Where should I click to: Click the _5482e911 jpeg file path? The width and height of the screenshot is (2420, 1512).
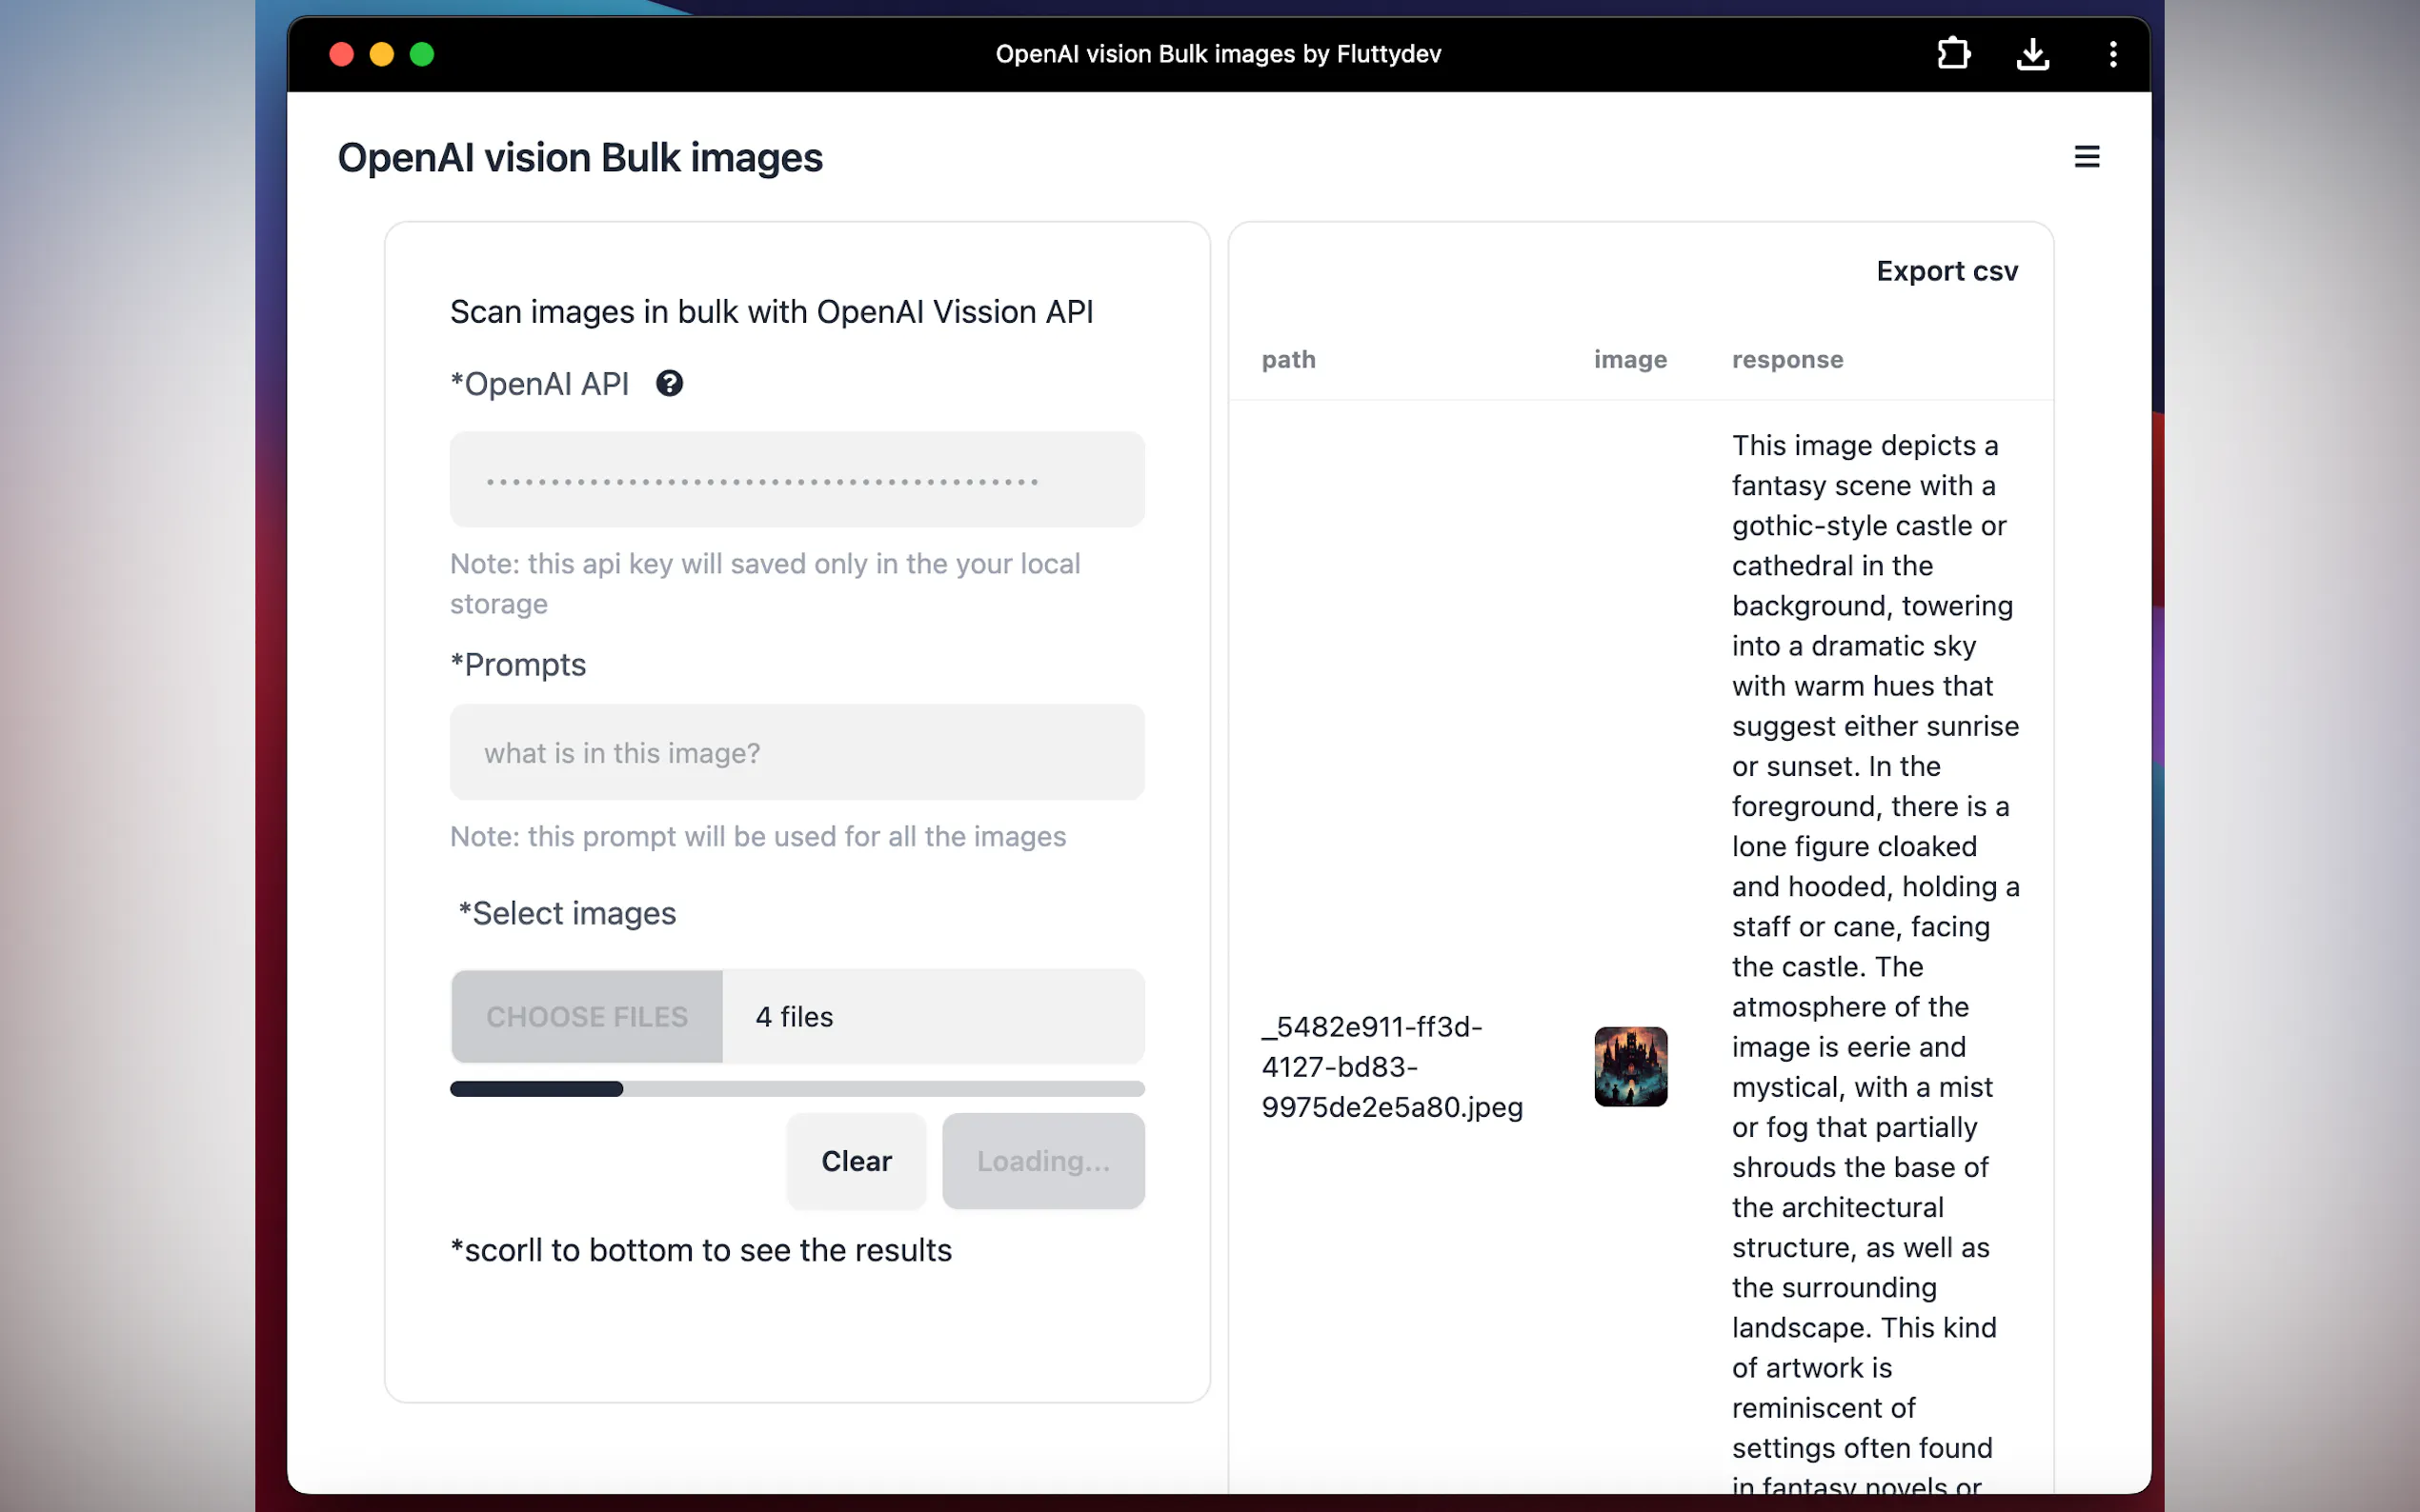[1392, 1067]
